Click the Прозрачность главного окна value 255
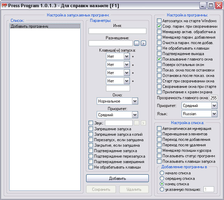The width and height of the screenshot is (224, 200). pos(214,98)
